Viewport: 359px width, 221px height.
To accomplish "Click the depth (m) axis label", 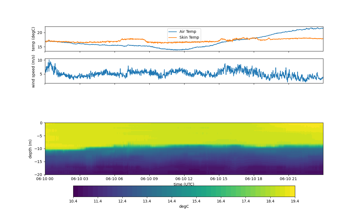I will 30,149.
